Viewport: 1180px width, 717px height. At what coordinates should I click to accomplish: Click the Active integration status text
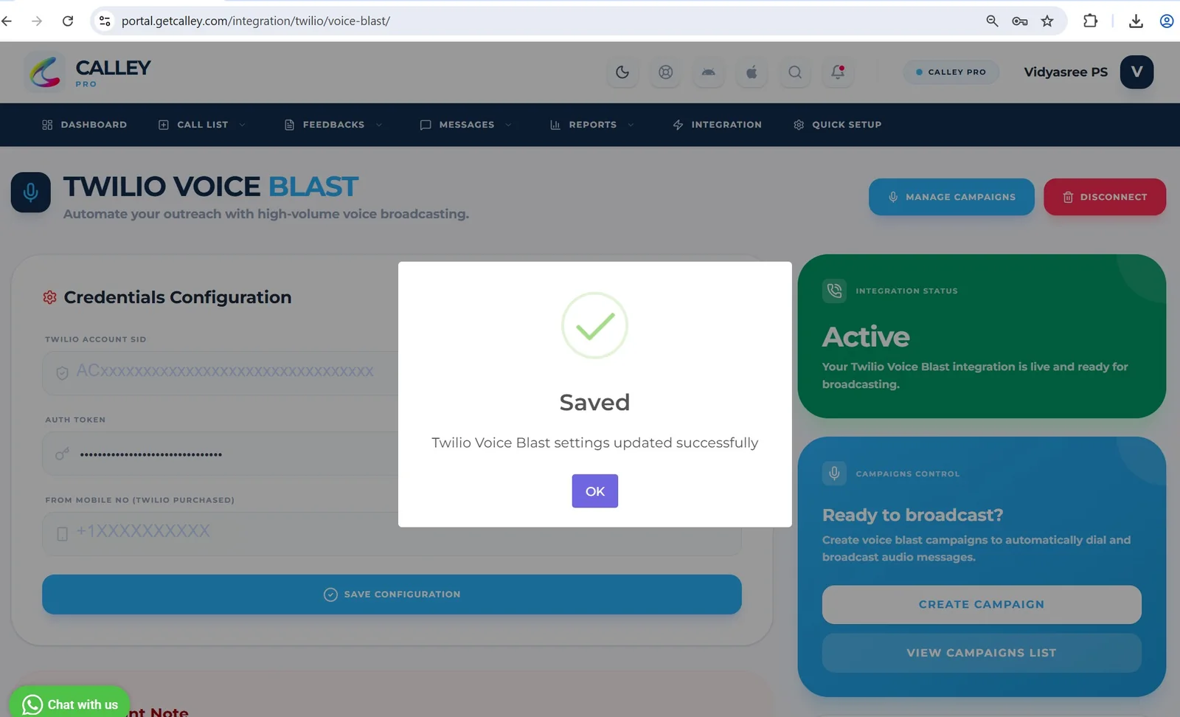pyautogui.click(x=866, y=337)
